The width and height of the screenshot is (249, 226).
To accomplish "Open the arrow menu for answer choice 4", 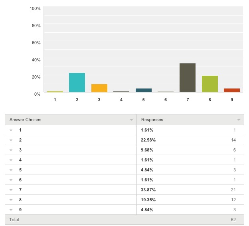I will pos(11,160).
